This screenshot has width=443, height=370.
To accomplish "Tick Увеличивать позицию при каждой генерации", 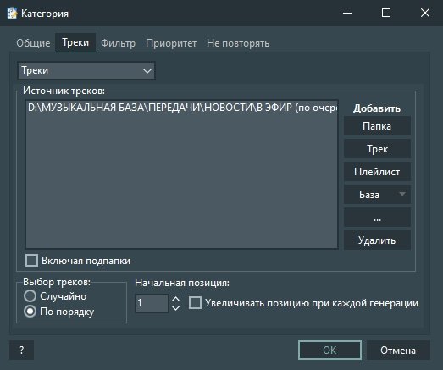I will click(x=195, y=303).
